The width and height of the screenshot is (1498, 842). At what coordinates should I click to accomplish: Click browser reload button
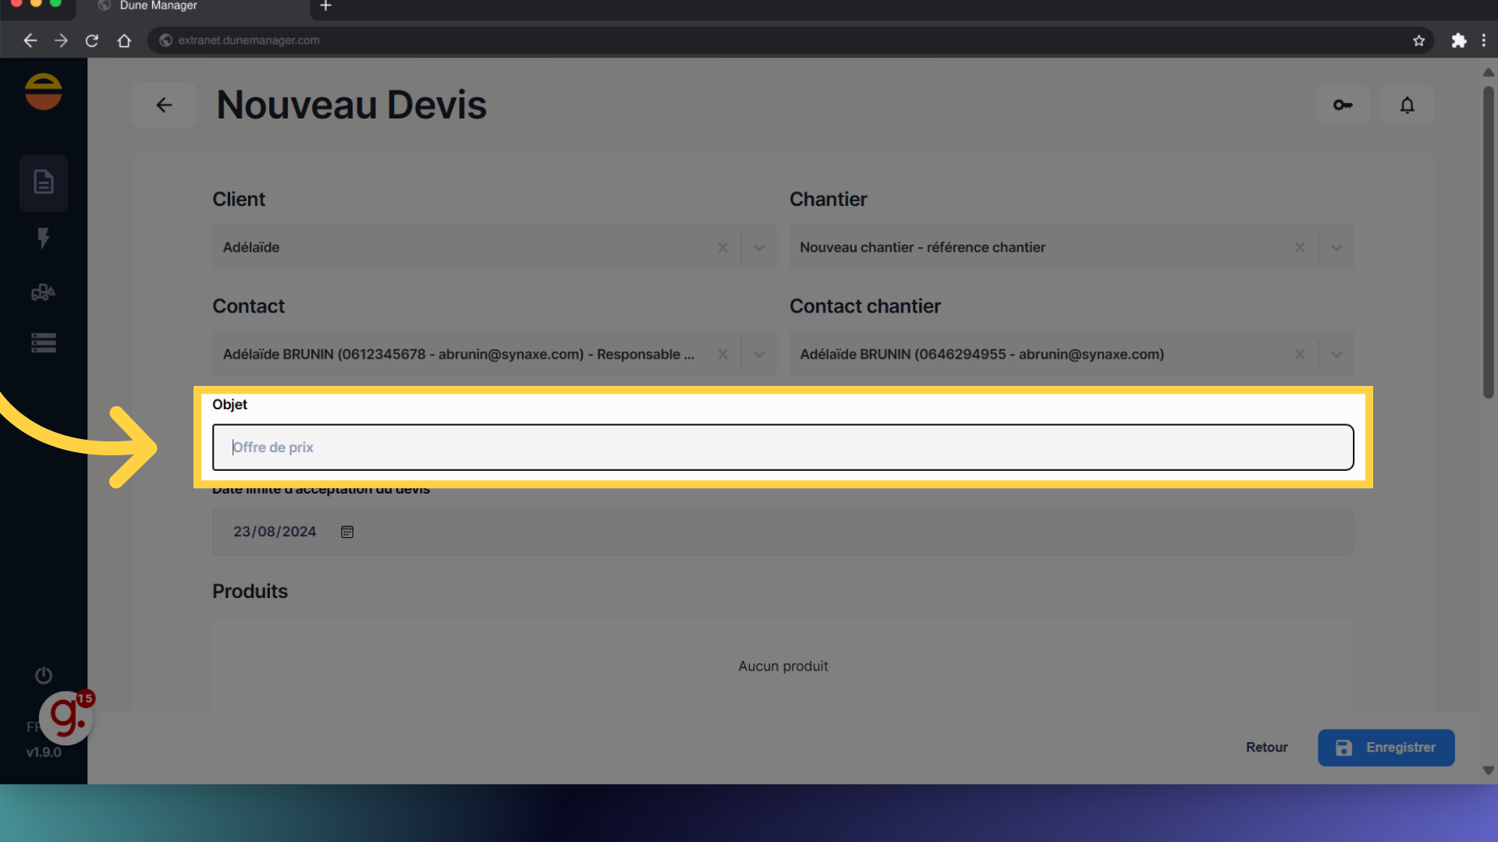click(92, 41)
